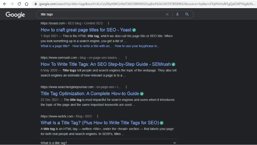Click the webfx.com breadcrumb URL

pyautogui.click(x=66, y=116)
